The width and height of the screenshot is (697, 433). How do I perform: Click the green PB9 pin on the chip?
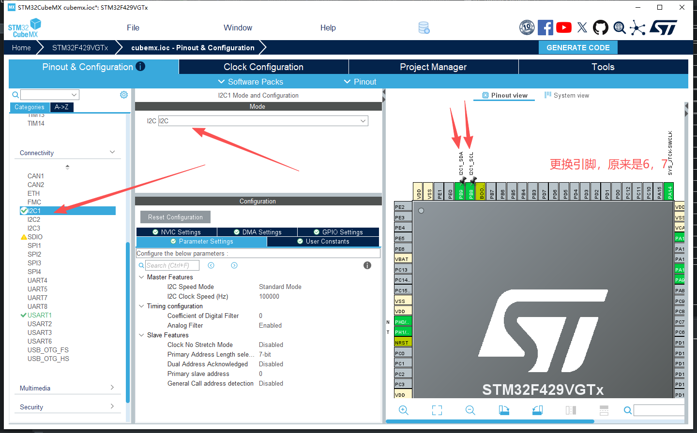pos(460,191)
